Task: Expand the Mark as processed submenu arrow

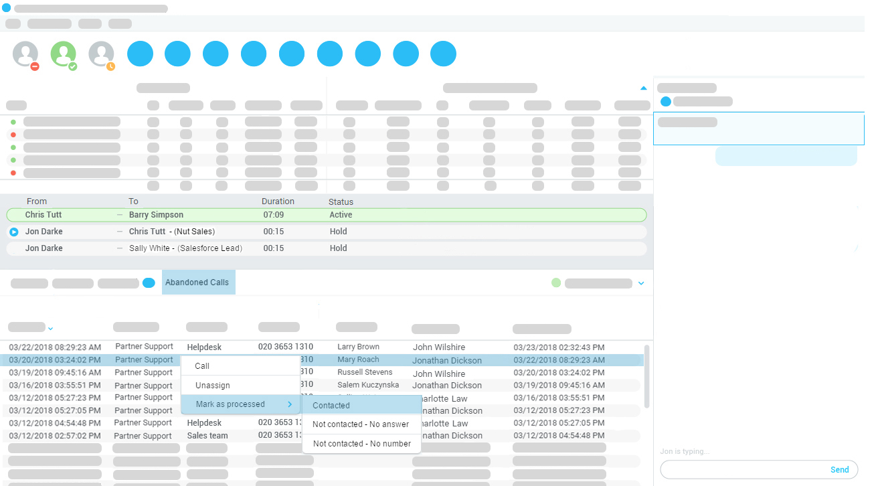Action: point(290,404)
